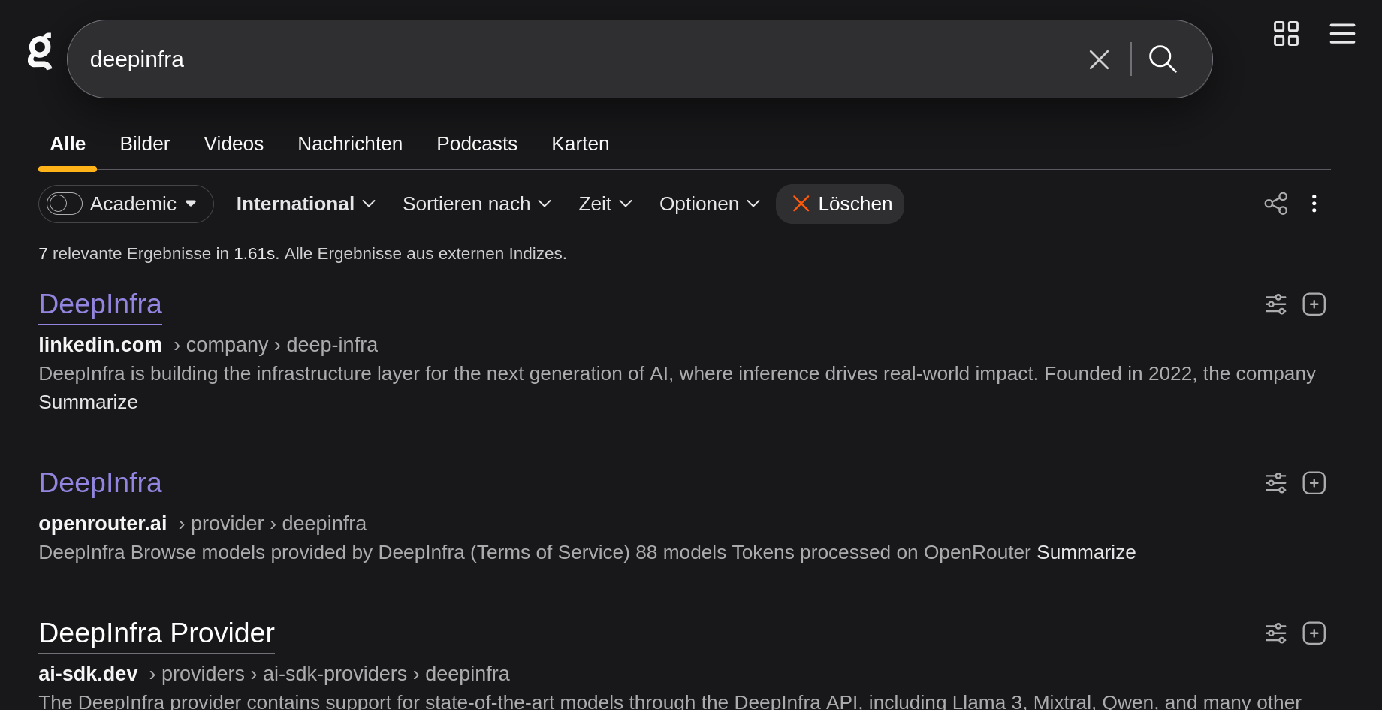Summarize the linkedin.com result
The image size is (1382, 710).
[x=89, y=403]
